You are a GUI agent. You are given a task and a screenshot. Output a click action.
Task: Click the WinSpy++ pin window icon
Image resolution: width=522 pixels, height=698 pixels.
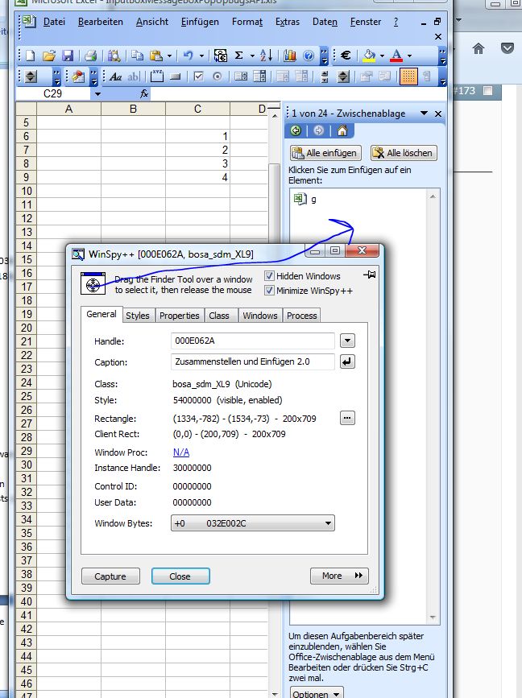[x=370, y=275]
